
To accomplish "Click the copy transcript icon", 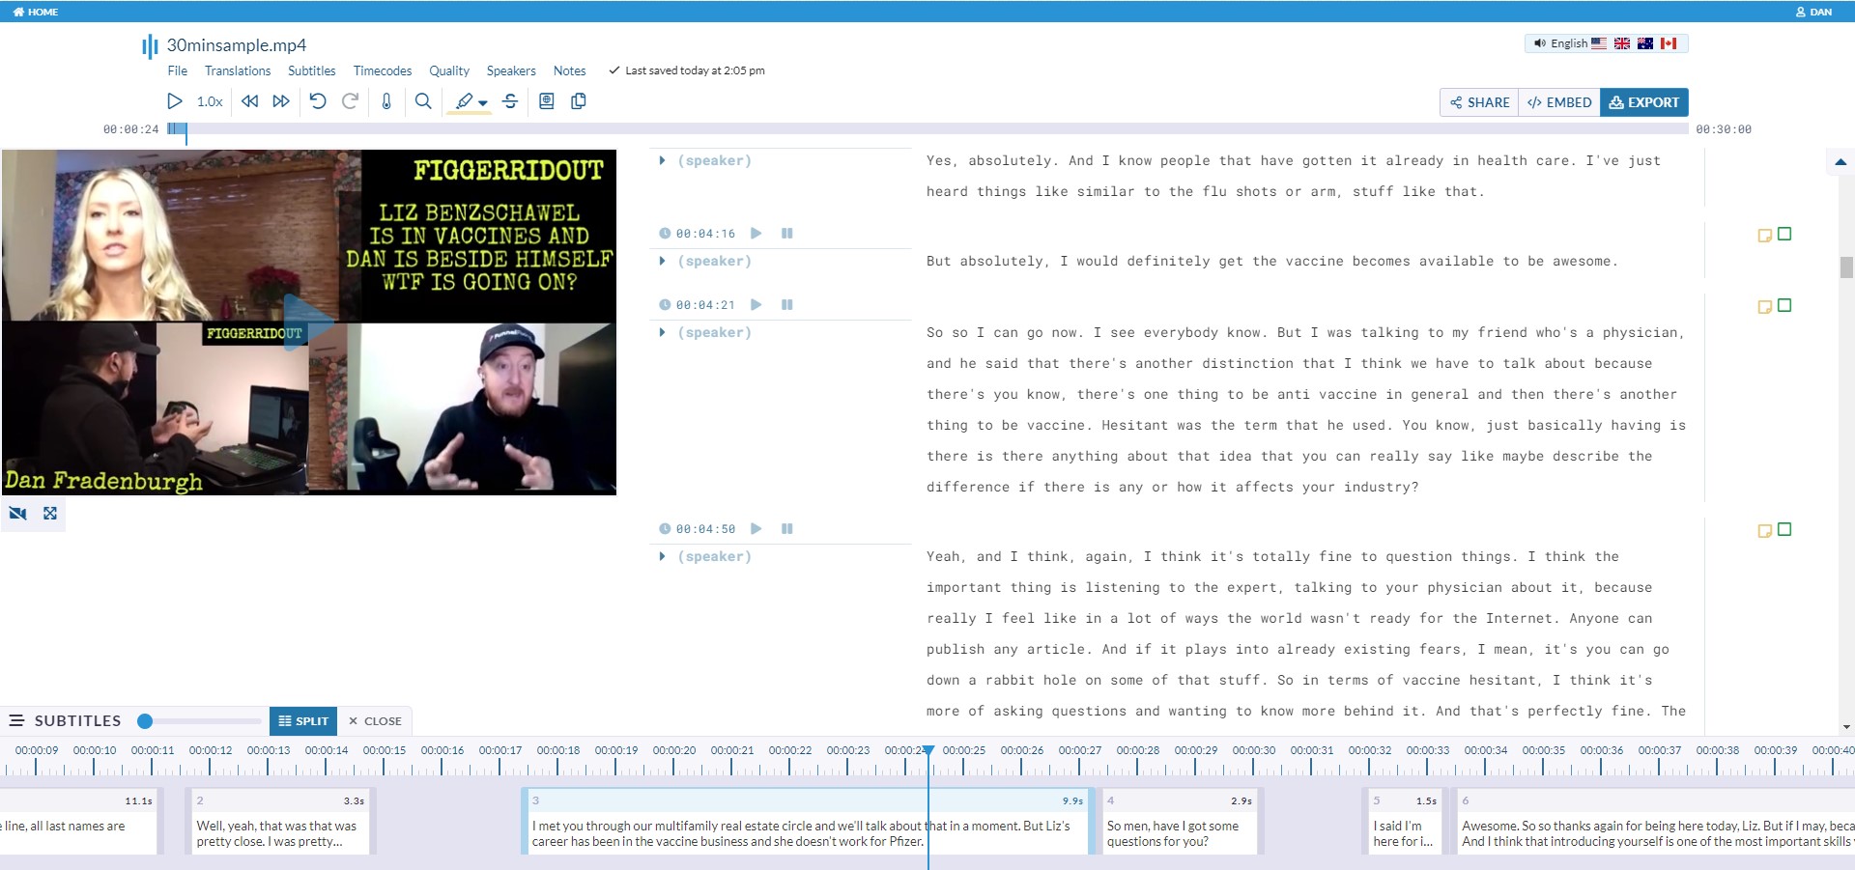I will 579,101.
